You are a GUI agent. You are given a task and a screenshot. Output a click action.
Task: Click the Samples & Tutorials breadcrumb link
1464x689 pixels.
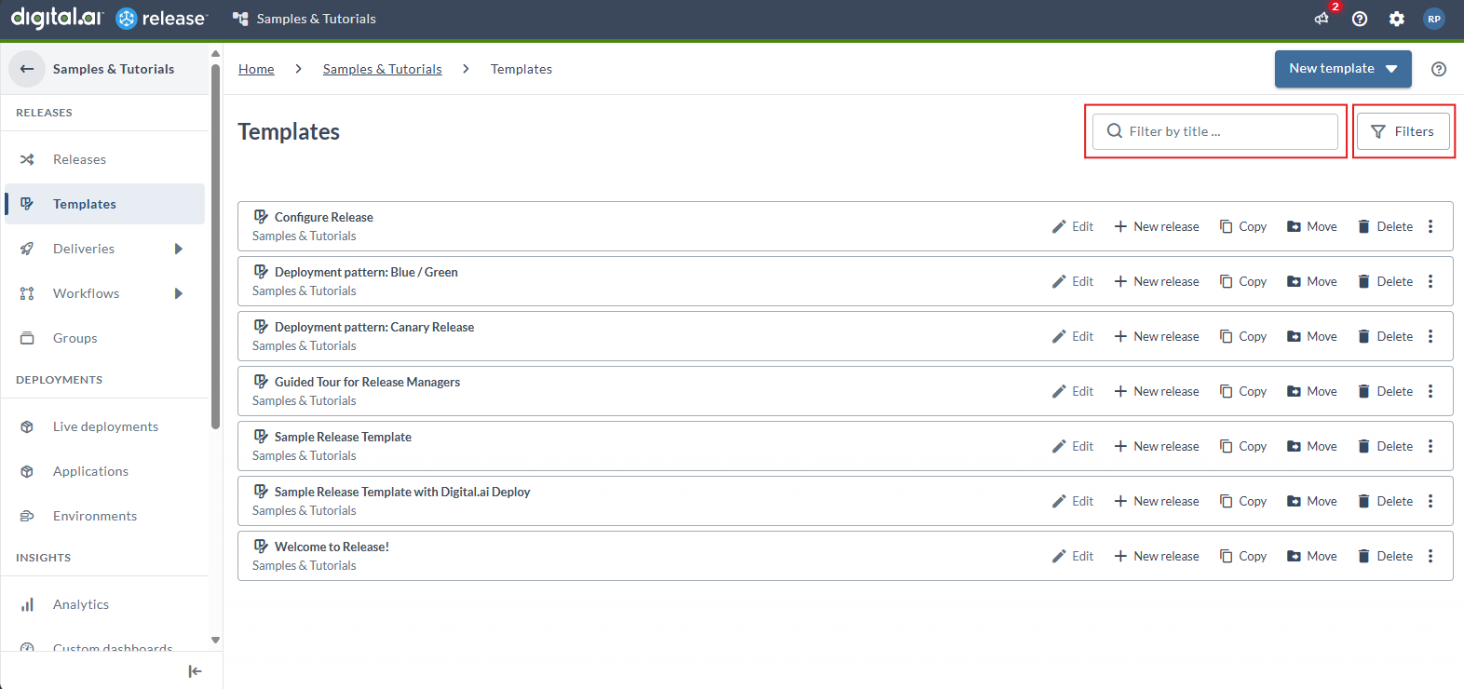coord(383,69)
